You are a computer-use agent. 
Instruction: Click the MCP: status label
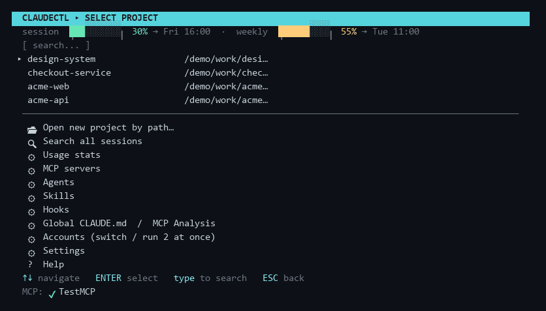(33, 292)
